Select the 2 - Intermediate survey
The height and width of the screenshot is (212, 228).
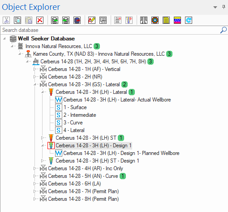pyautogui.click(x=80, y=115)
